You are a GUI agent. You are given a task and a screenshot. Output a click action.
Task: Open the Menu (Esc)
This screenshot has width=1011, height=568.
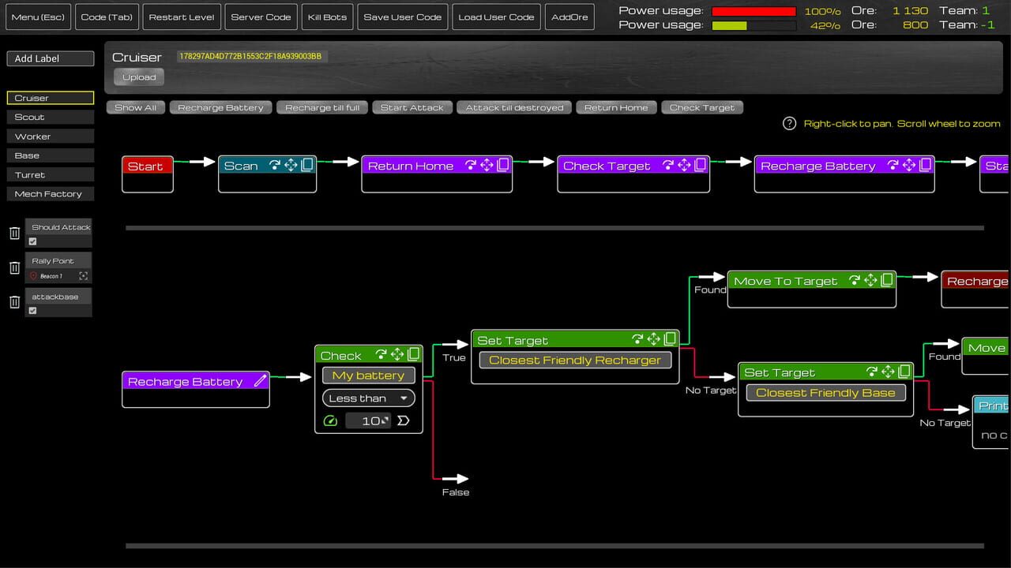38,16
